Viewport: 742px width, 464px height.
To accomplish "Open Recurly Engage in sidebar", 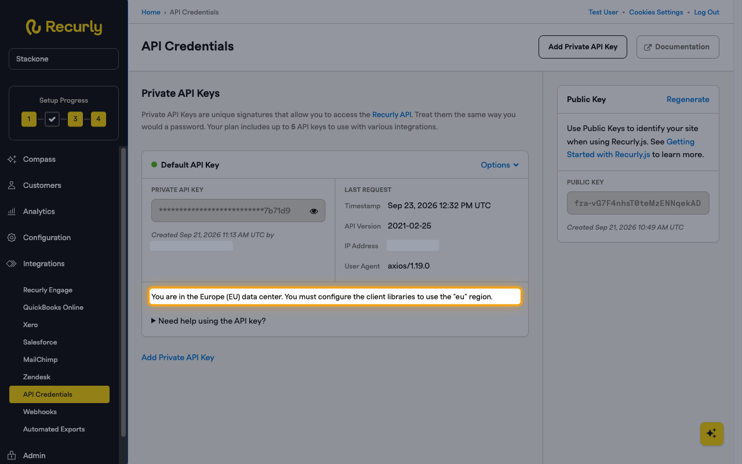I will (48, 290).
